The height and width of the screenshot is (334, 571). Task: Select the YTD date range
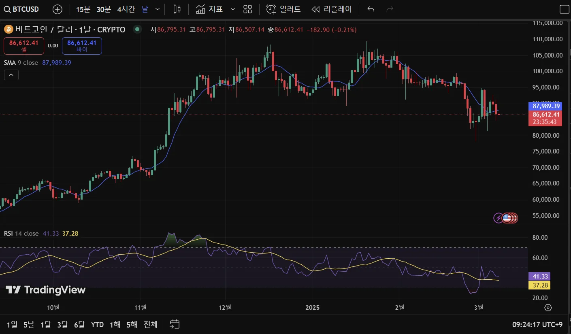pos(97,324)
